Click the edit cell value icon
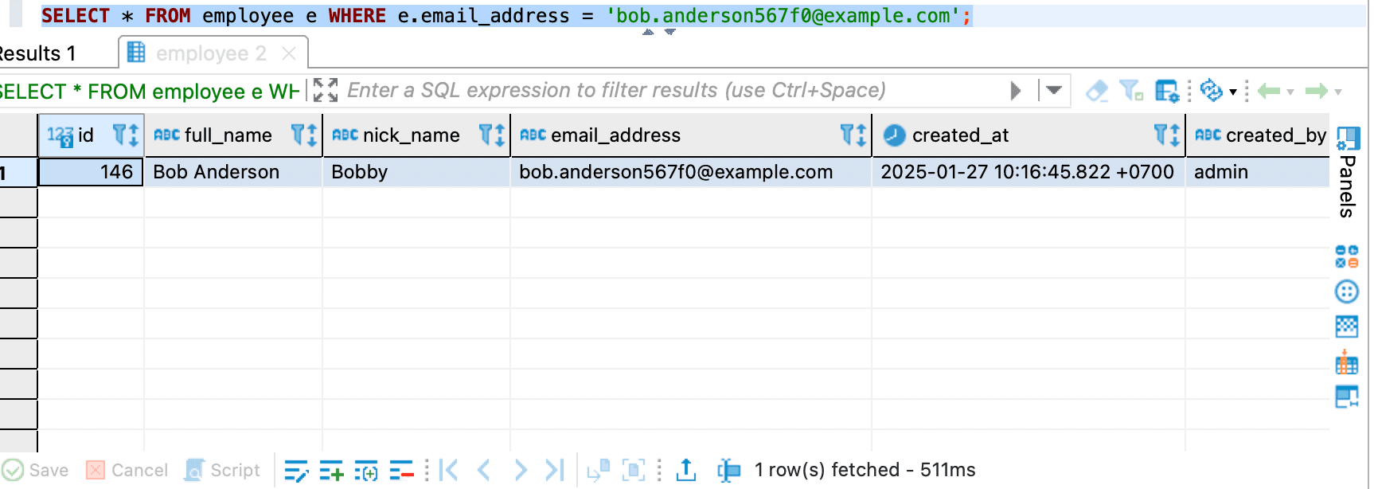 [x=296, y=471]
